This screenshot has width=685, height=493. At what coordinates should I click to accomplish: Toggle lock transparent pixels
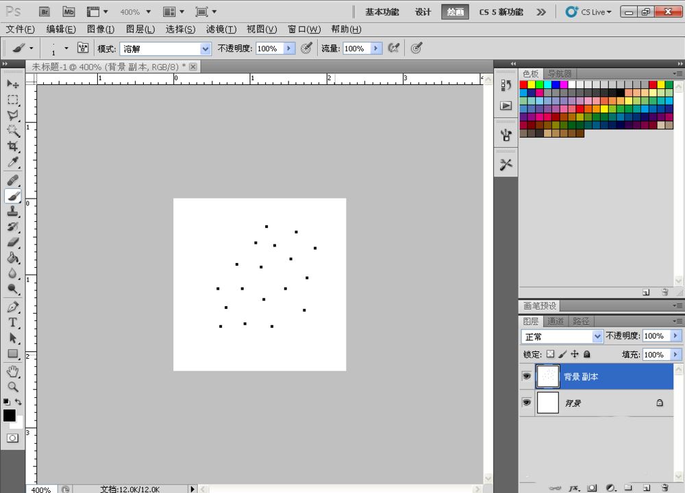[x=551, y=354]
